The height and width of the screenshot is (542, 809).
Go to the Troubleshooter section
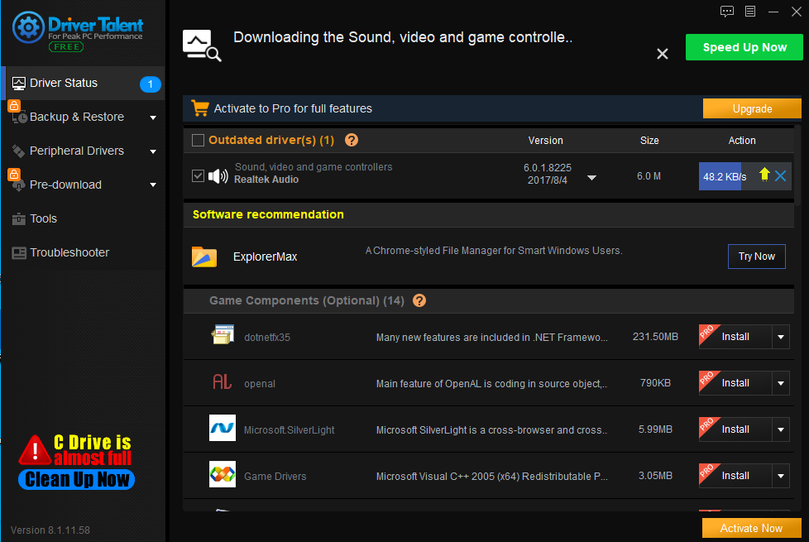(69, 252)
